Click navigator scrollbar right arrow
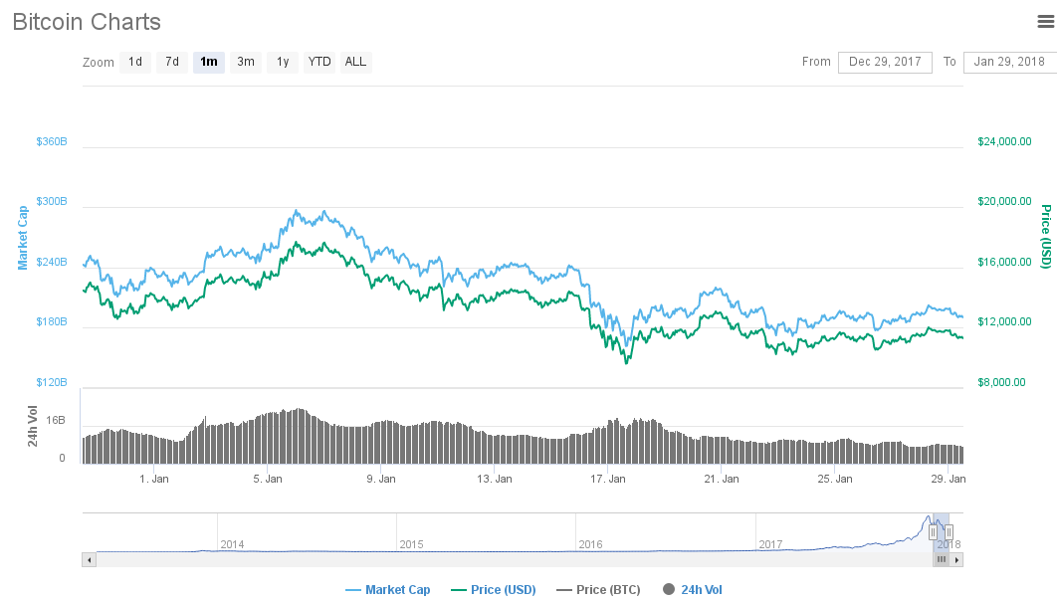Viewport: 1057px width, 601px height. 957,560
